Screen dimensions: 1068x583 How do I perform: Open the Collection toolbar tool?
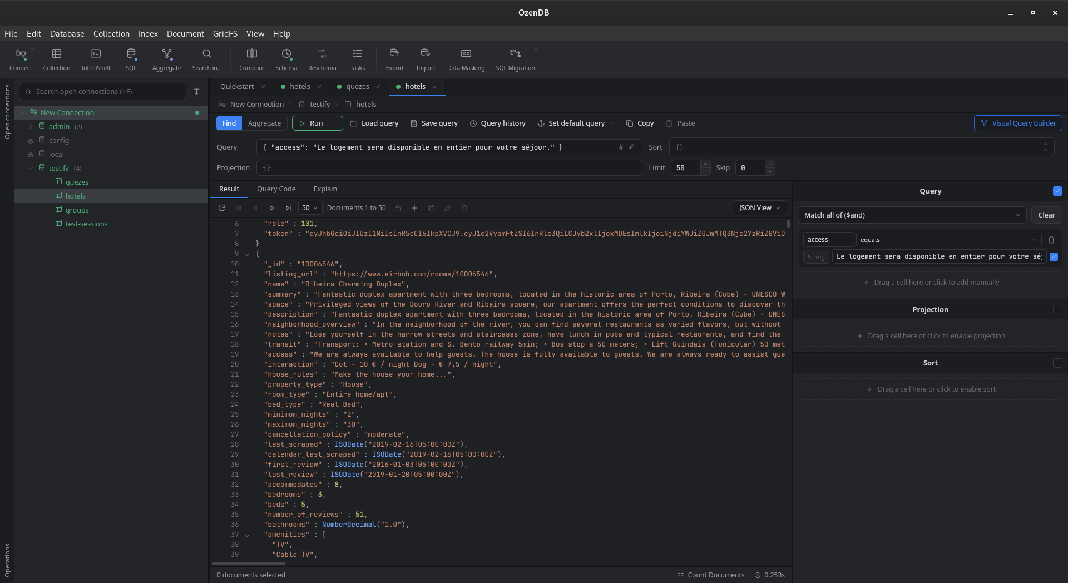(x=57, y=59)
